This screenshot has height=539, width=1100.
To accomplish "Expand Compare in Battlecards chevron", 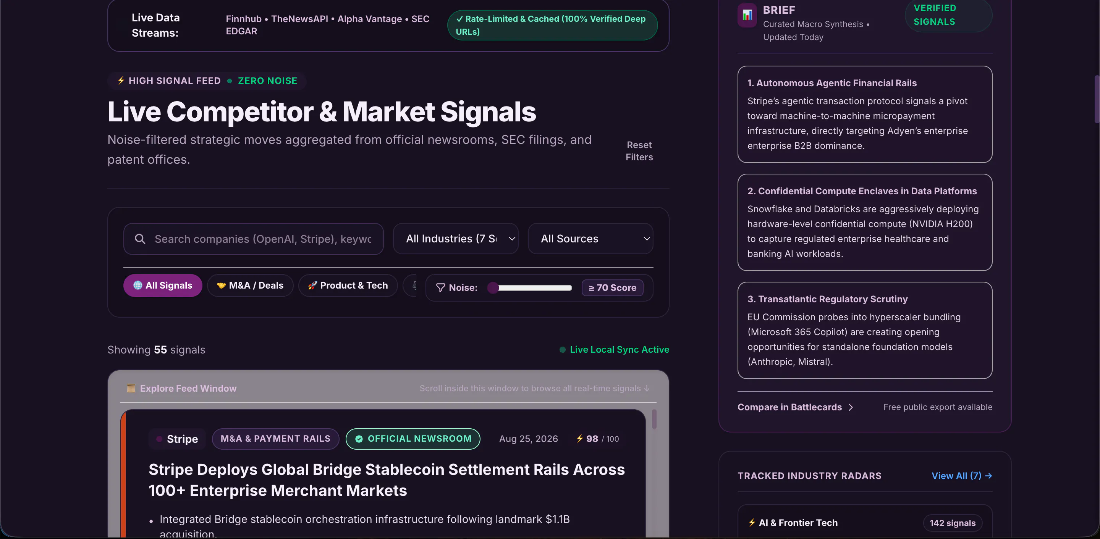I will point(851,408).
